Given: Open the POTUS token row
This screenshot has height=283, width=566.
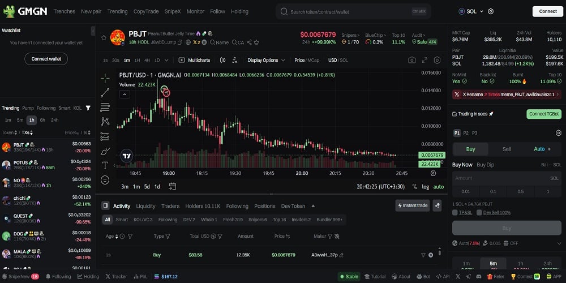Looking at the screenshot, I should point(48,165).
